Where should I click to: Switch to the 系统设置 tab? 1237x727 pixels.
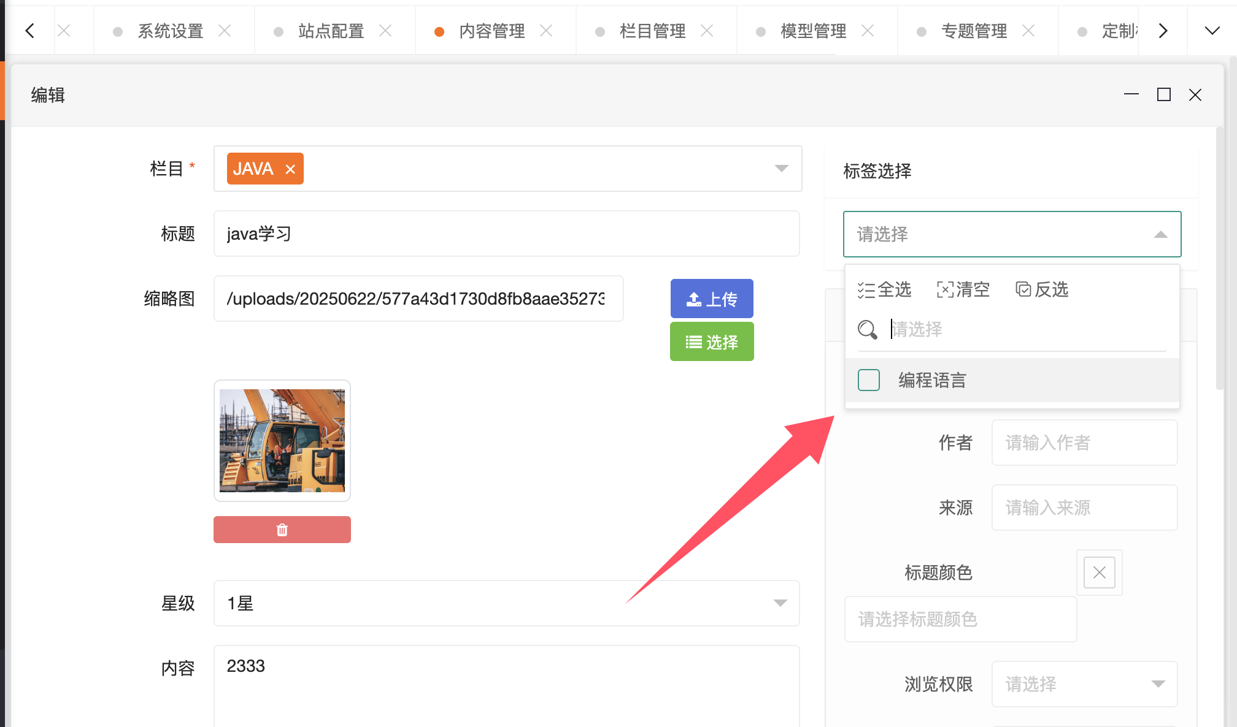pos(170,31)
